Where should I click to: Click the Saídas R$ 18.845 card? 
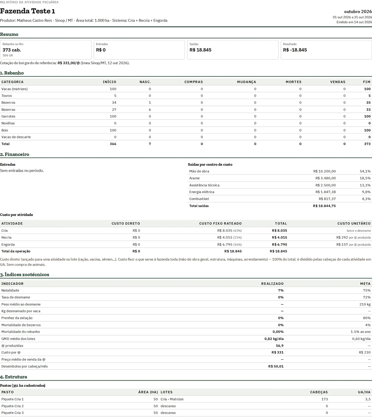[233, 50]
